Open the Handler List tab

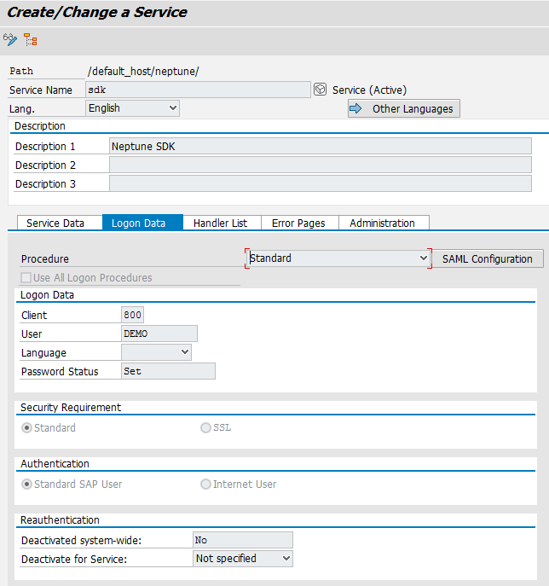point(220,223)
